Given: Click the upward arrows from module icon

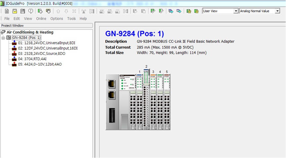Looking at the screenshot, I should tap(110, 11).
